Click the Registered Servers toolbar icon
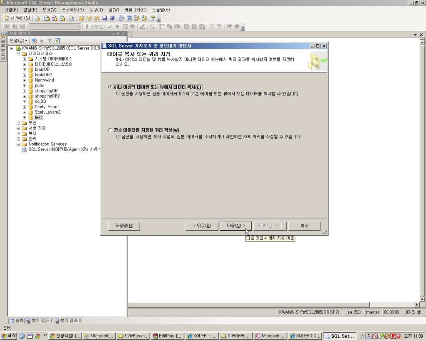Viewport: 426px width, 341px height. click(122, 18)
